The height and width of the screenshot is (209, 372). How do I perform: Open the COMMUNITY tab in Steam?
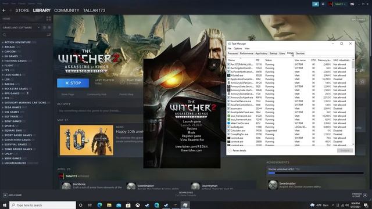pyautogui.click(x=67, y=10)
